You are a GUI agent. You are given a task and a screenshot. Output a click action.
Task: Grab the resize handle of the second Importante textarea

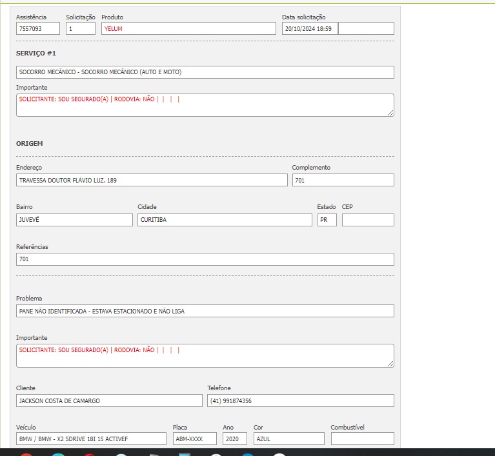(390, 364)
